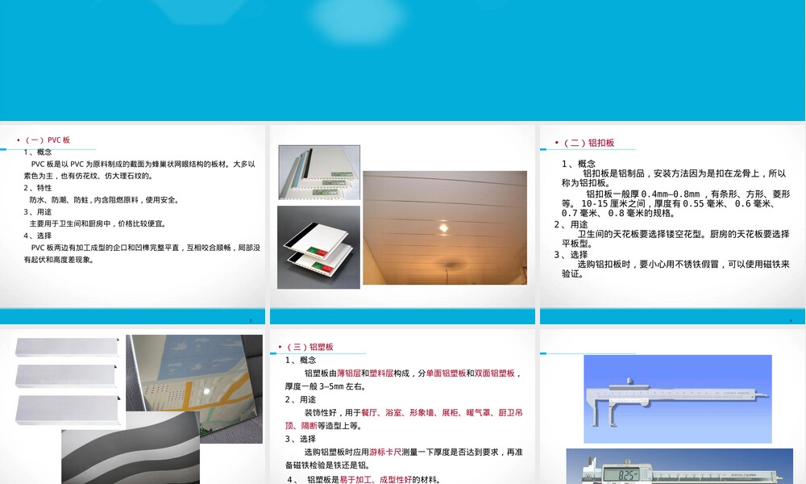Click the text '卫生间的天花板要选择镂空花型'
806x484 pixels.
[x=641, y=234]
